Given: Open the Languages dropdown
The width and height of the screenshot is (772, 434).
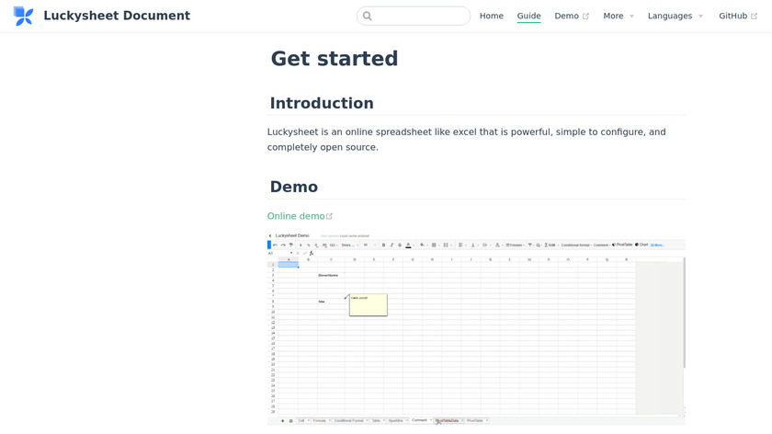Looking at the screenshot, I should (x=675, y=16).
